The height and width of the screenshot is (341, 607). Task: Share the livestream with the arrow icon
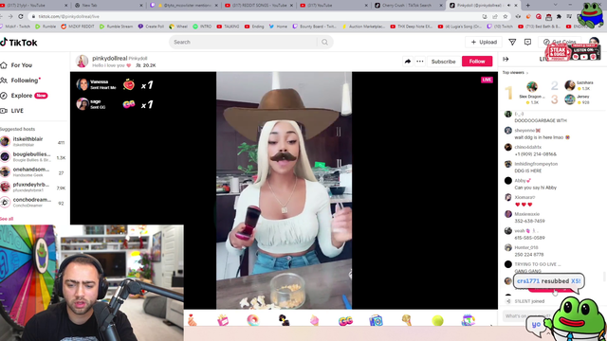tap(408, 61)
